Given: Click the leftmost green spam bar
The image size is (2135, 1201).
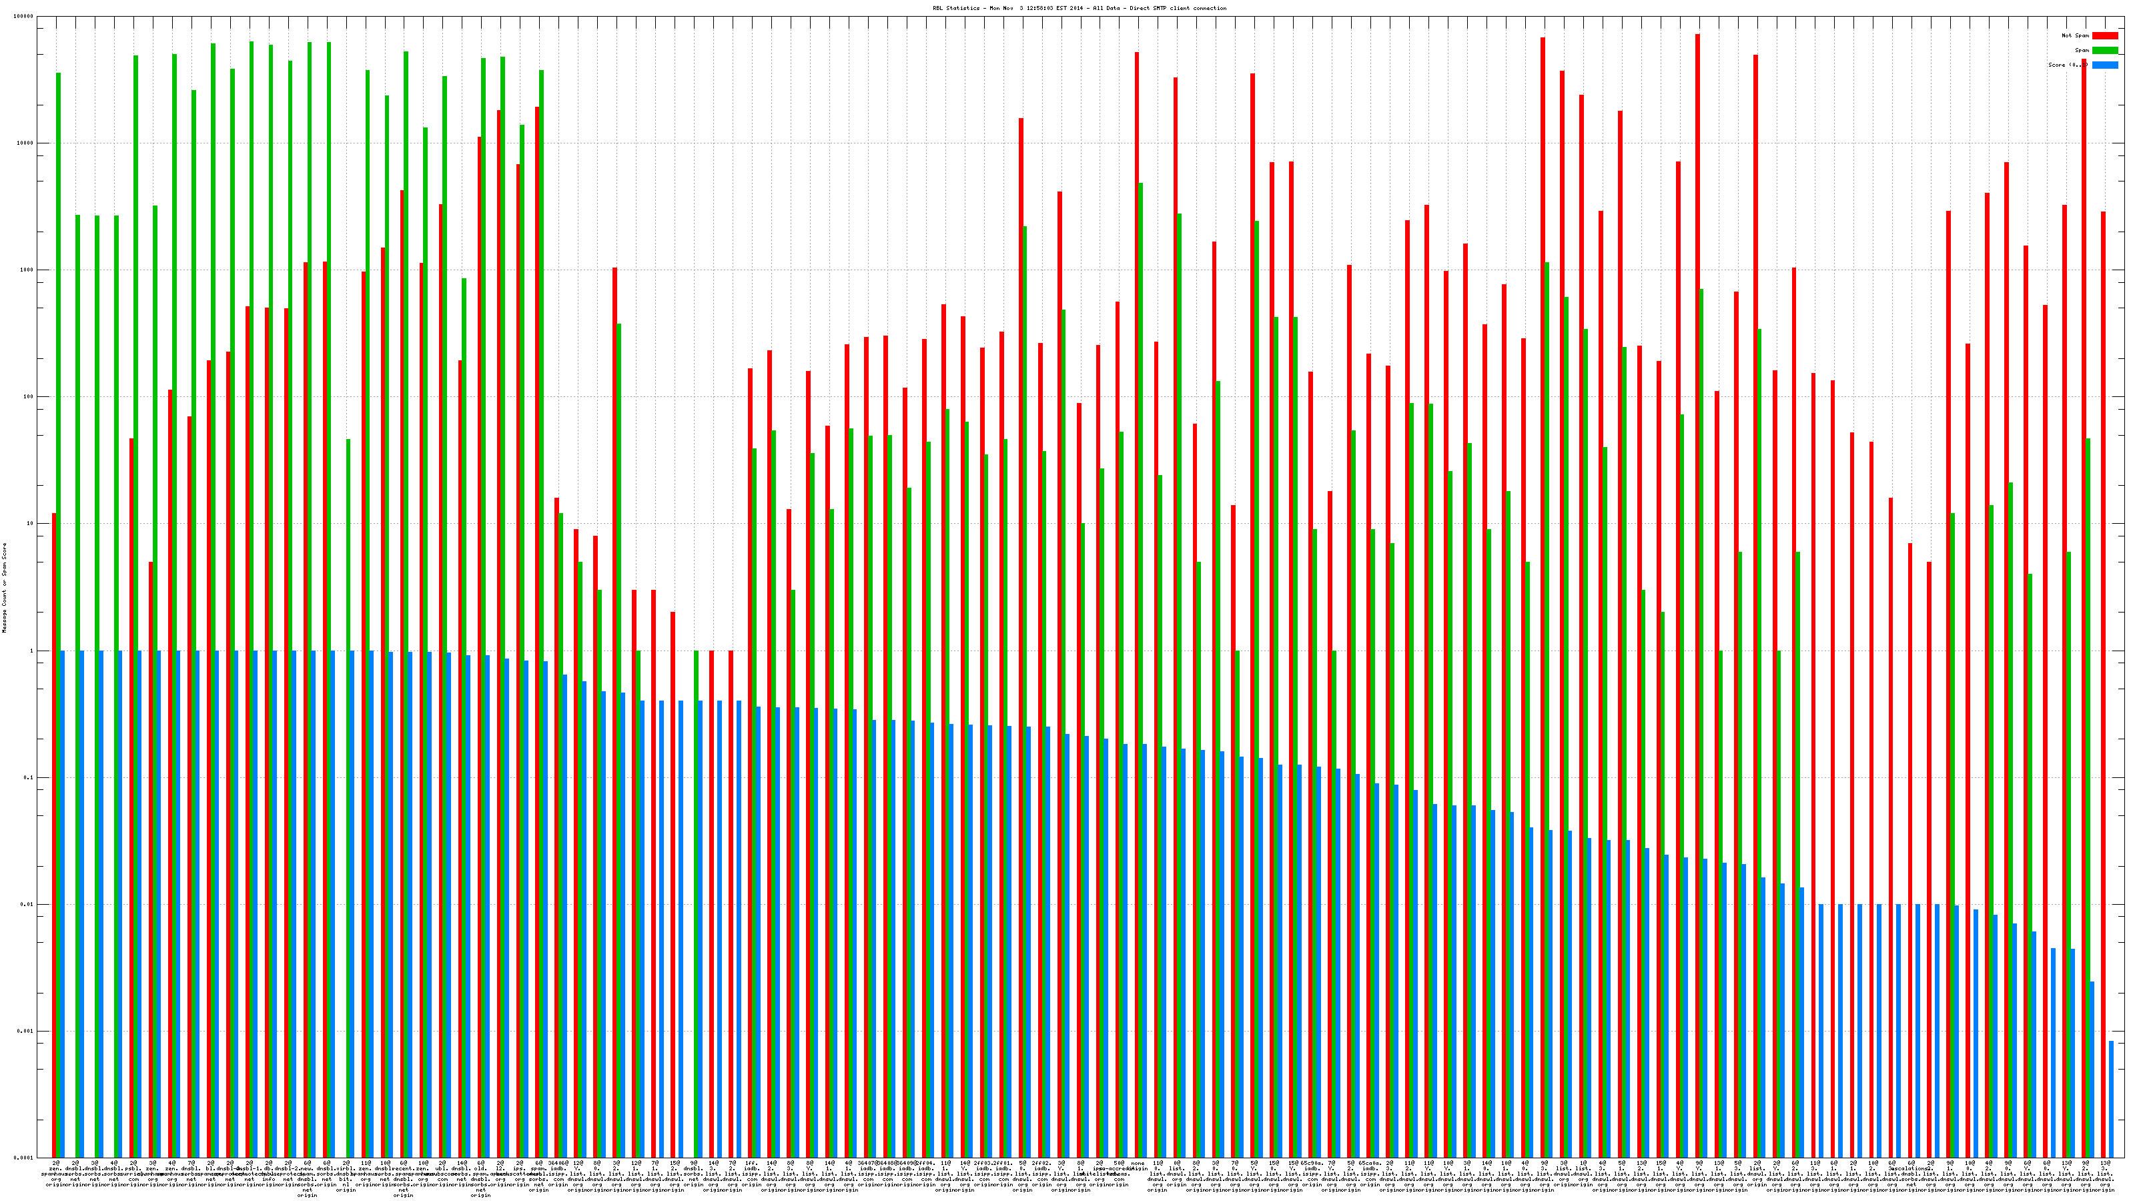Looking at the screenshot, I should (x=58, y=414).
